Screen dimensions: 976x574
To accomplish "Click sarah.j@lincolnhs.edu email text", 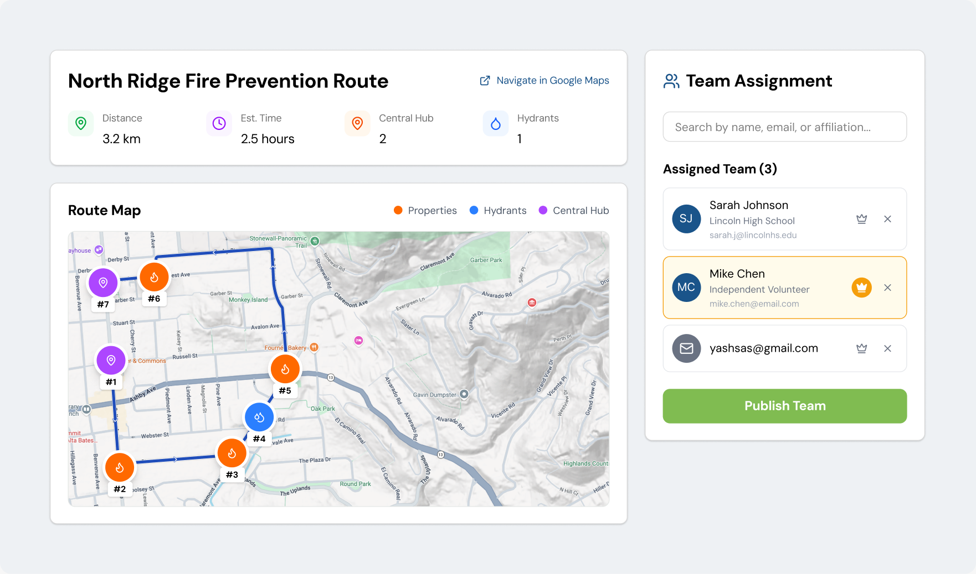I will (x=753, y=235).
